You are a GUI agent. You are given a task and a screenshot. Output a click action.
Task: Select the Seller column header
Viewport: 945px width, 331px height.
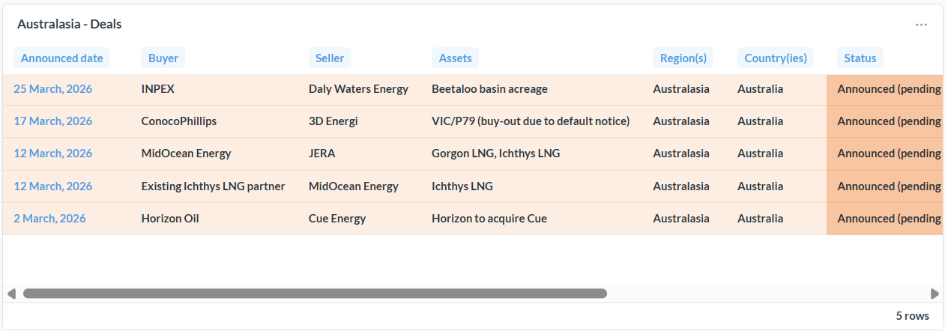click(330, 58)
